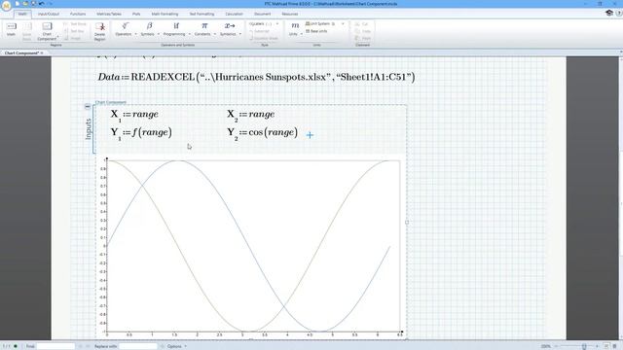Expand the Constants dropdown arrow
Screen dimensions: 623x350
[x=214, y=34]
